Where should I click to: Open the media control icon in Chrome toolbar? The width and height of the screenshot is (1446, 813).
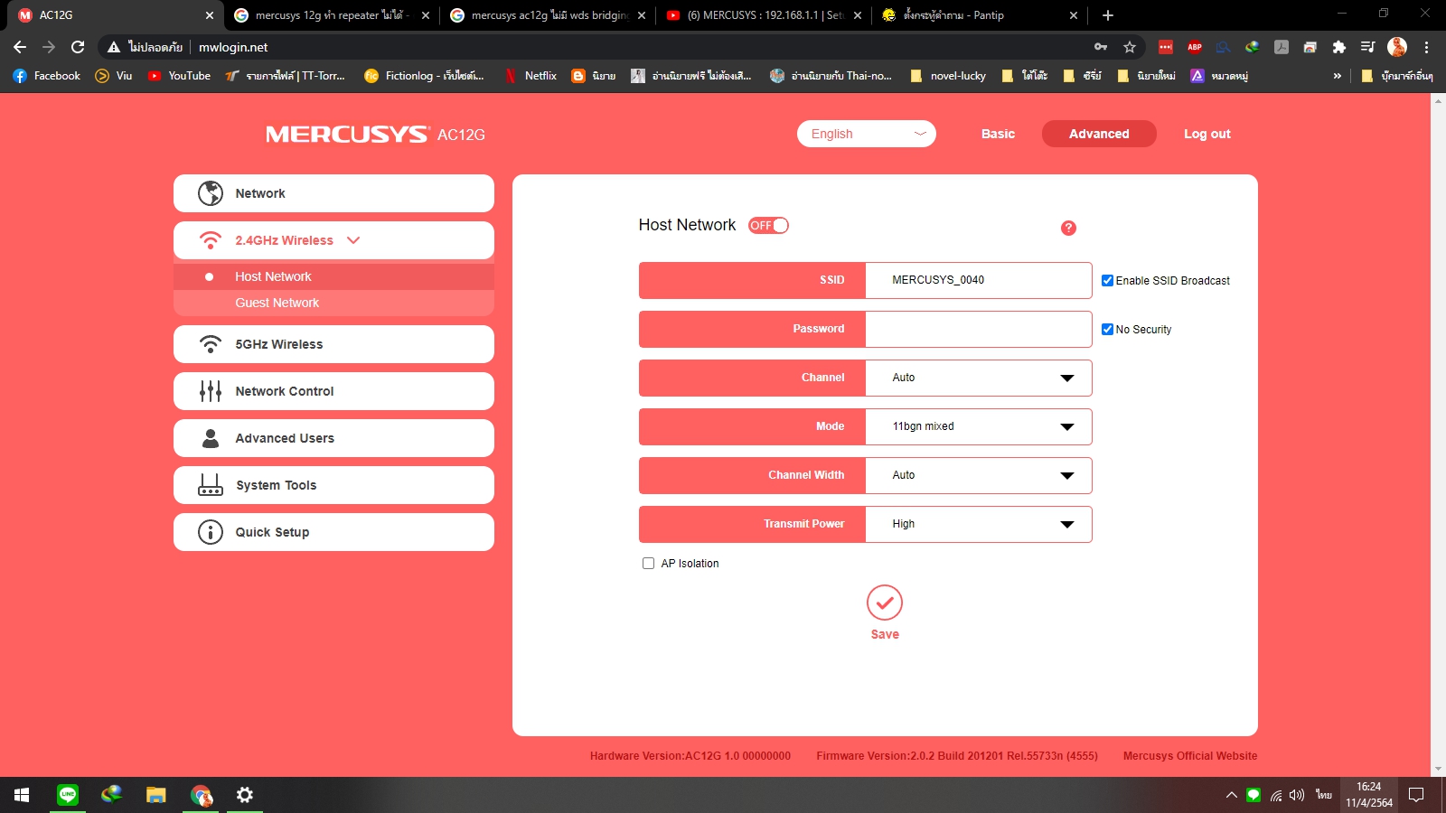pyautogui.click(x=1368, y=47)
